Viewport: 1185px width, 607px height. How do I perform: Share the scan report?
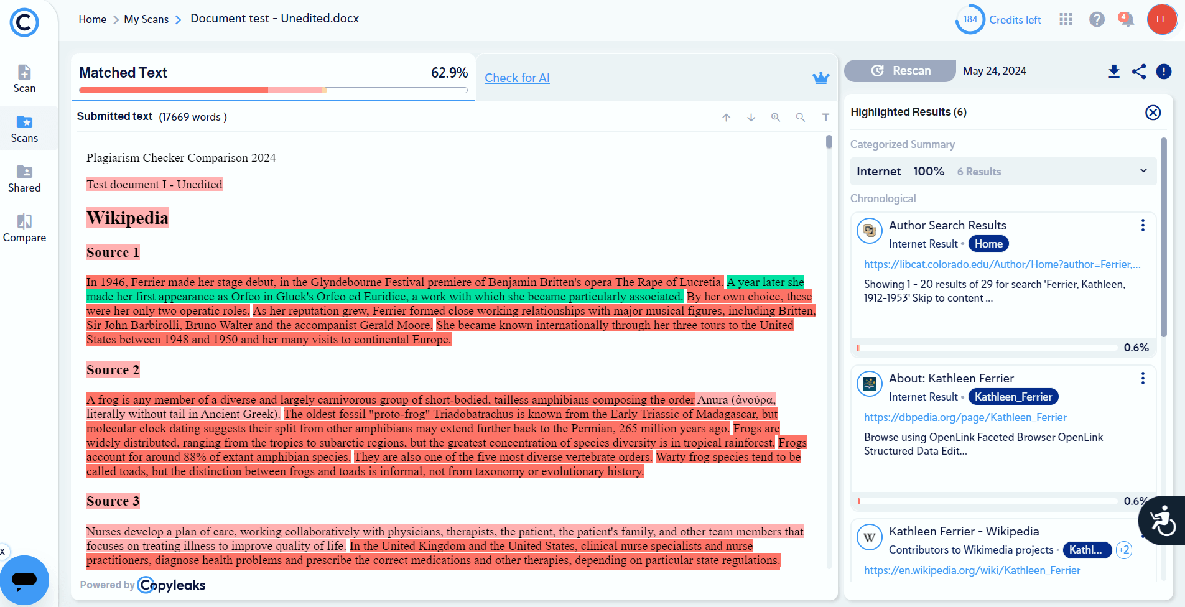[x=1139, y=72]
